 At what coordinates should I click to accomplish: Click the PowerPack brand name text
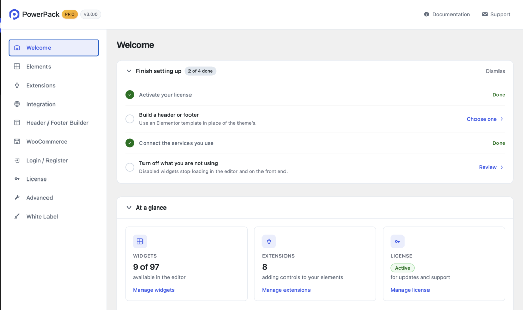(41, 14)
